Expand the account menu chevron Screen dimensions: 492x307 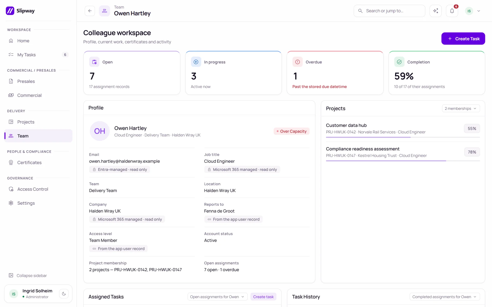[479, 11]
